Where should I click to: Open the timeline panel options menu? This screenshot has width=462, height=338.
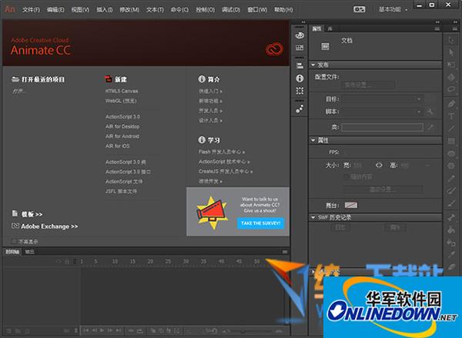point(285,252)
